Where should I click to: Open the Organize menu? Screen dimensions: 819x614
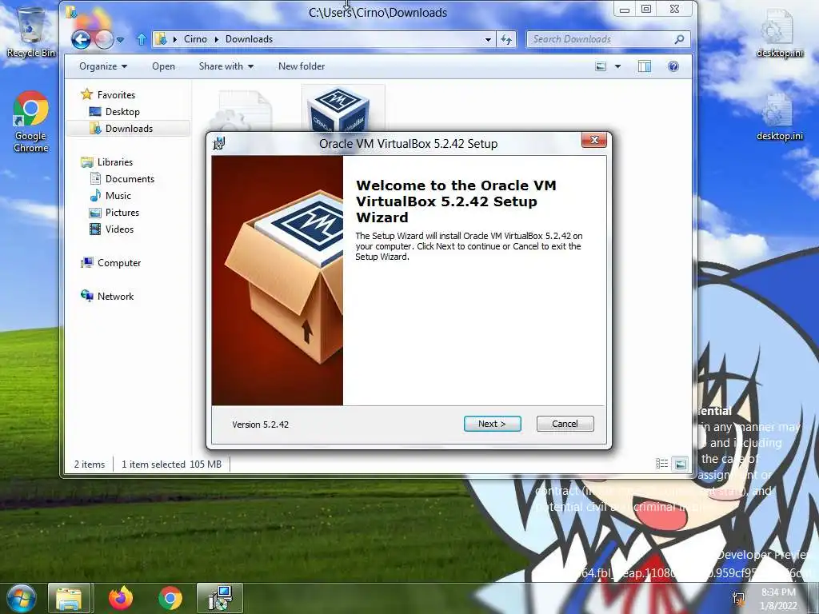tap(103, 66)
